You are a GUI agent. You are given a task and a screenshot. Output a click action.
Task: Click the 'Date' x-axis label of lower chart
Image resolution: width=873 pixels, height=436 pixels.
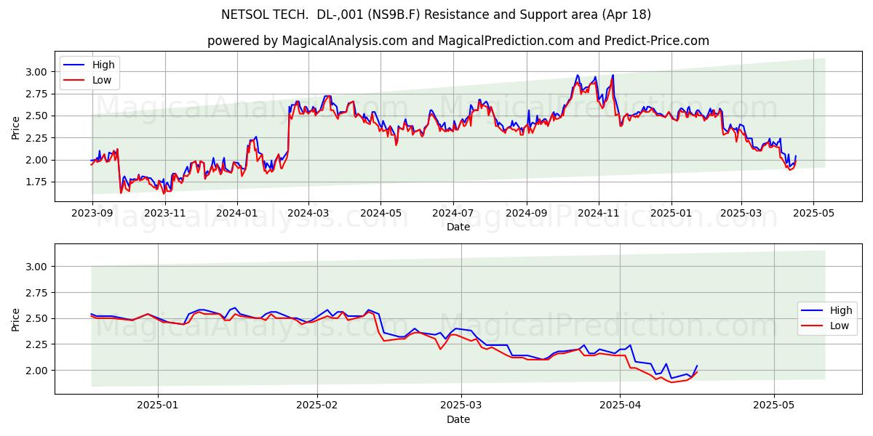pos(458,419)
